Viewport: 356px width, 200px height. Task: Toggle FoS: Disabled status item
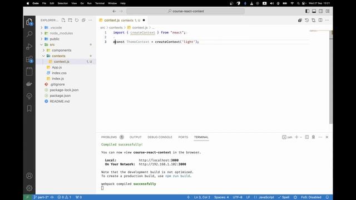311,197
